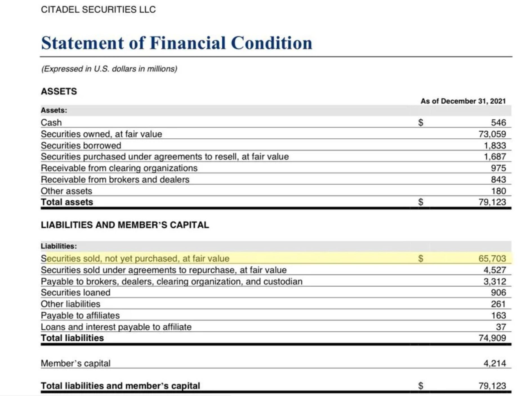Click the 65,703 highlighted value
The image size is (530, 396).
pyautogui.click(x=492, y=258)
